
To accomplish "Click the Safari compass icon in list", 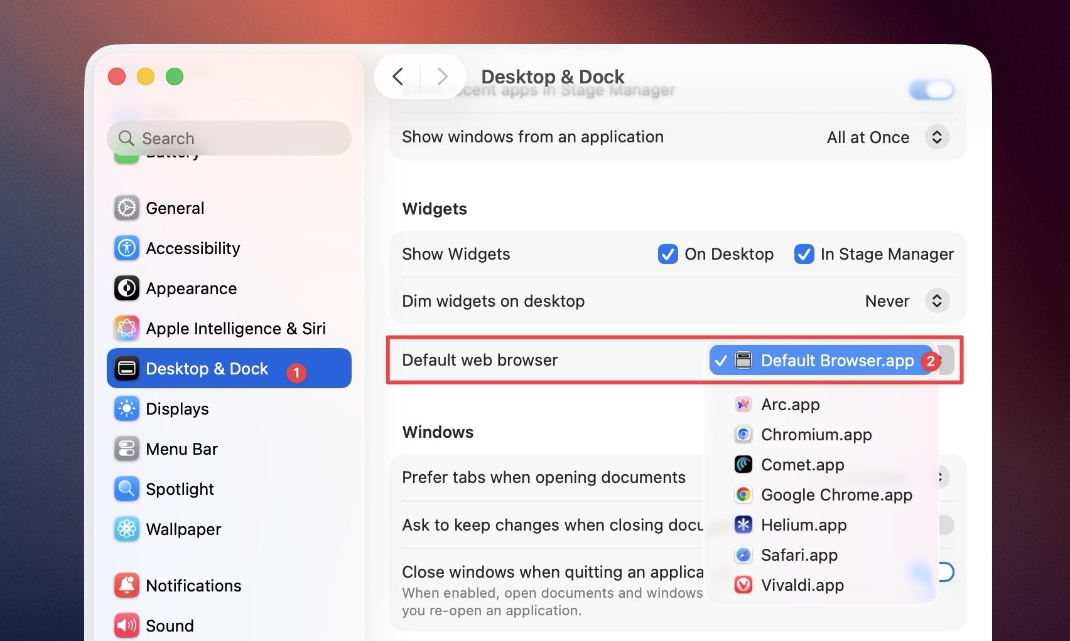I will tap(743, 555).
